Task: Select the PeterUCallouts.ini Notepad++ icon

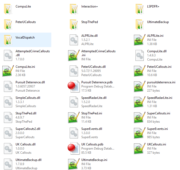Action: point(140,71)
